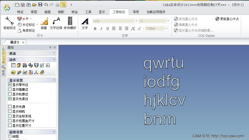Image resolution: width=249 pixels, height=140 pixels.
Task: Enable 显示轮廓边 checkbox
Action: click(10, 94)
